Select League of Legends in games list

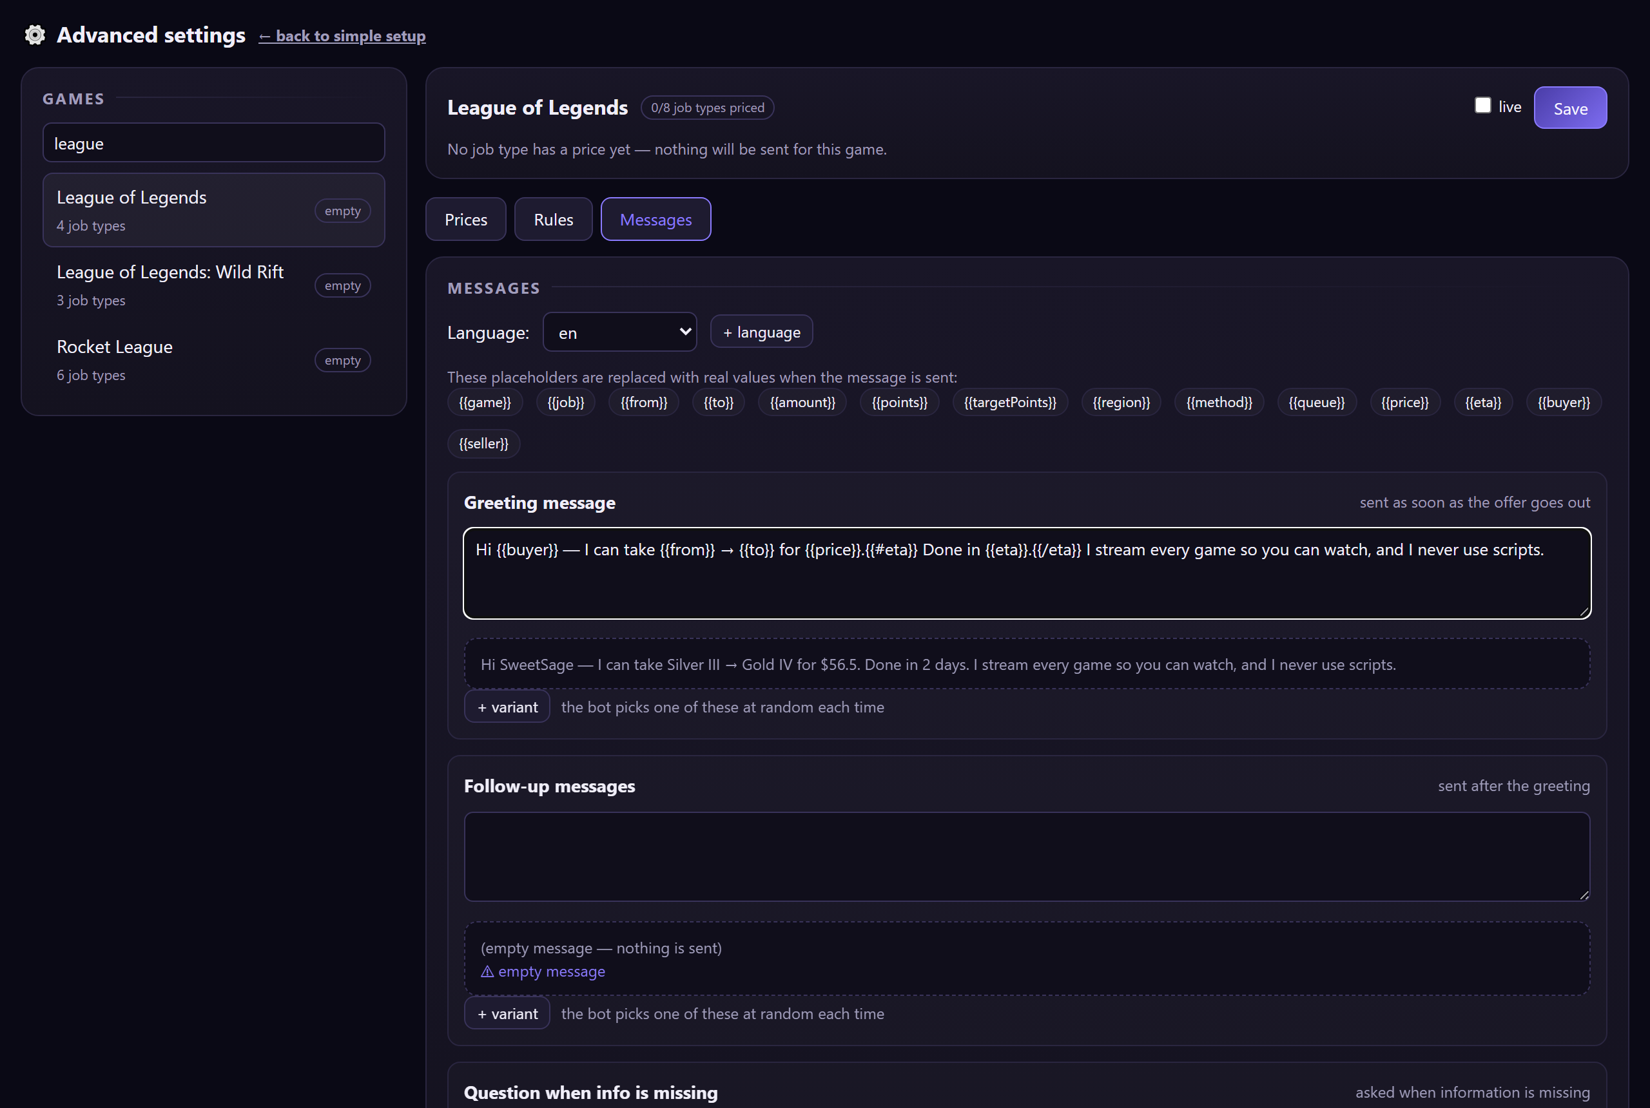coord(213,210)
